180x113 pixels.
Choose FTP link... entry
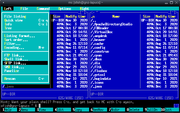[25, 55]
